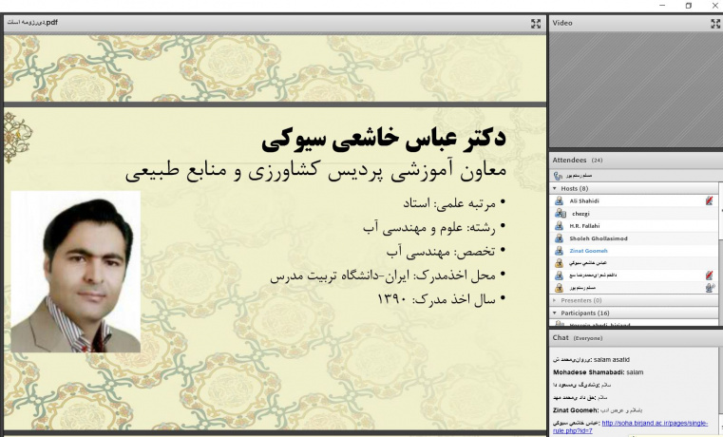Click Zinat Goomeh's host avatar icon

coord(559,251)
